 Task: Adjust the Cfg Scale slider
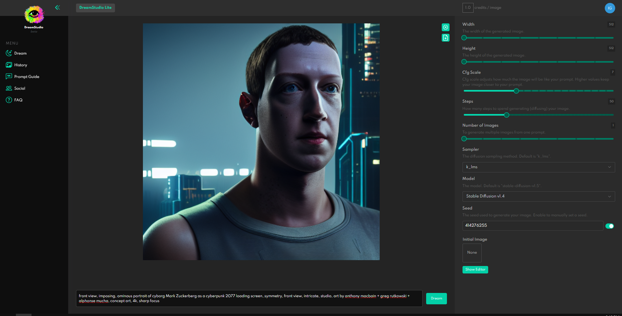click(516, 91)
